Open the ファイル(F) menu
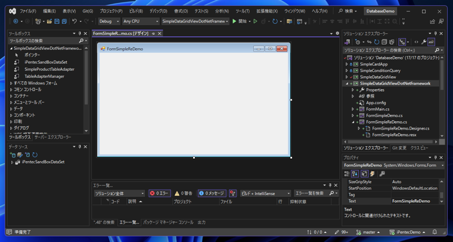The height and width of the screenshot is (242, 453). (x=28, y=11)
